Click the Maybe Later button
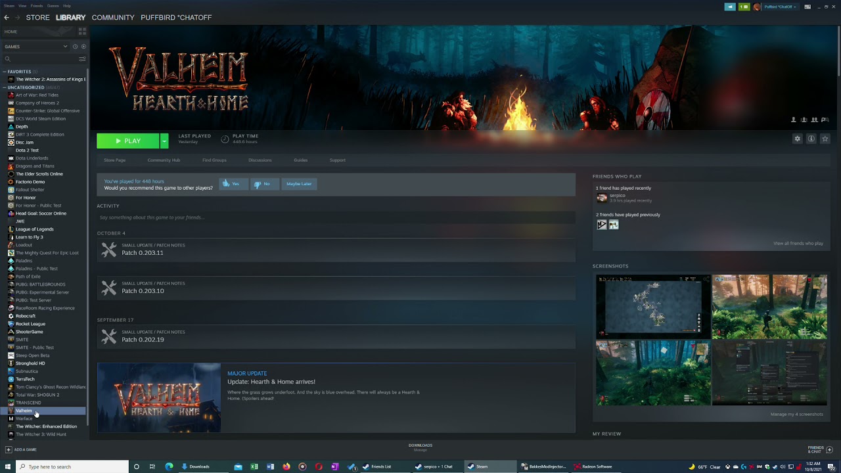841x473 pixels. 299,184
